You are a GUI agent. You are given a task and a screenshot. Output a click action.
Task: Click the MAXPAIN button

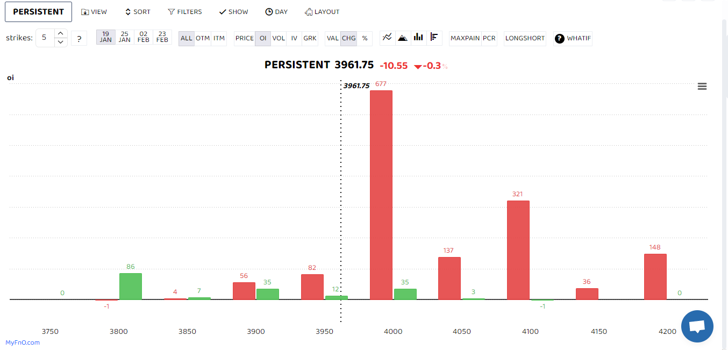465,38
